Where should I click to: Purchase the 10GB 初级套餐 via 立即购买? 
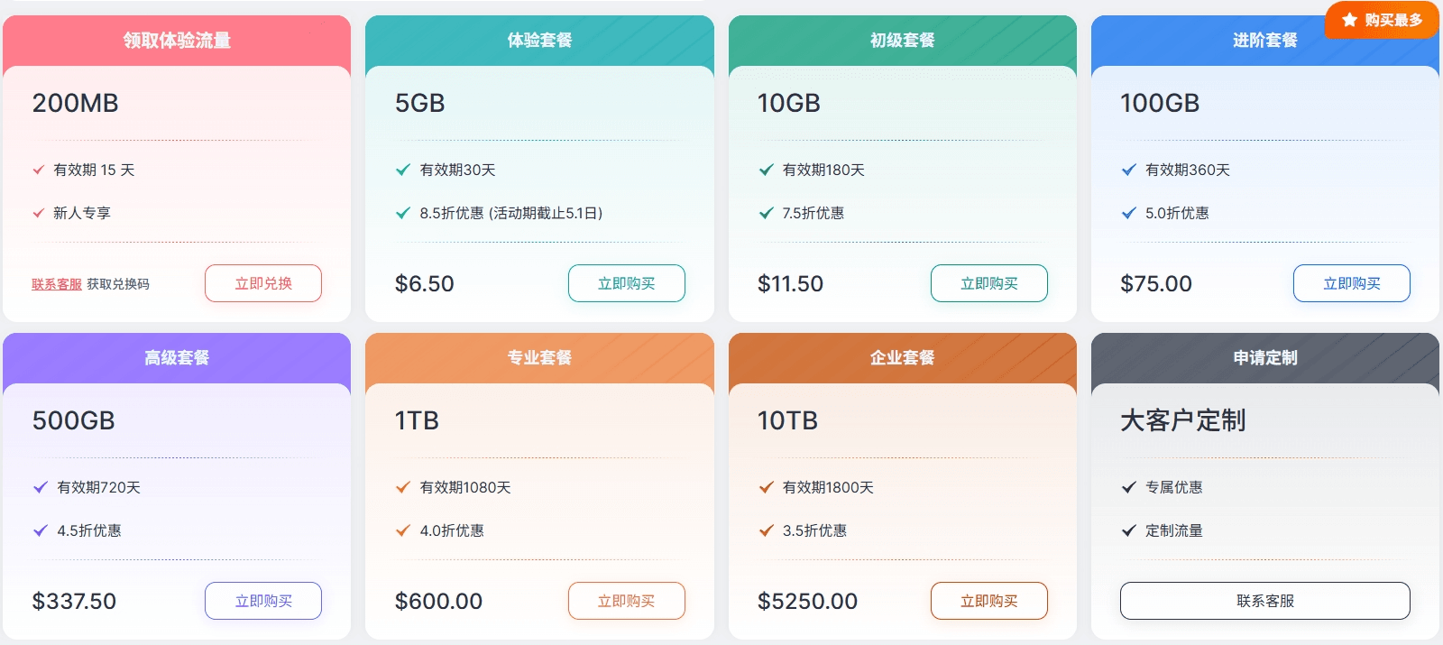pyautogui.click(x=988, y=282)
